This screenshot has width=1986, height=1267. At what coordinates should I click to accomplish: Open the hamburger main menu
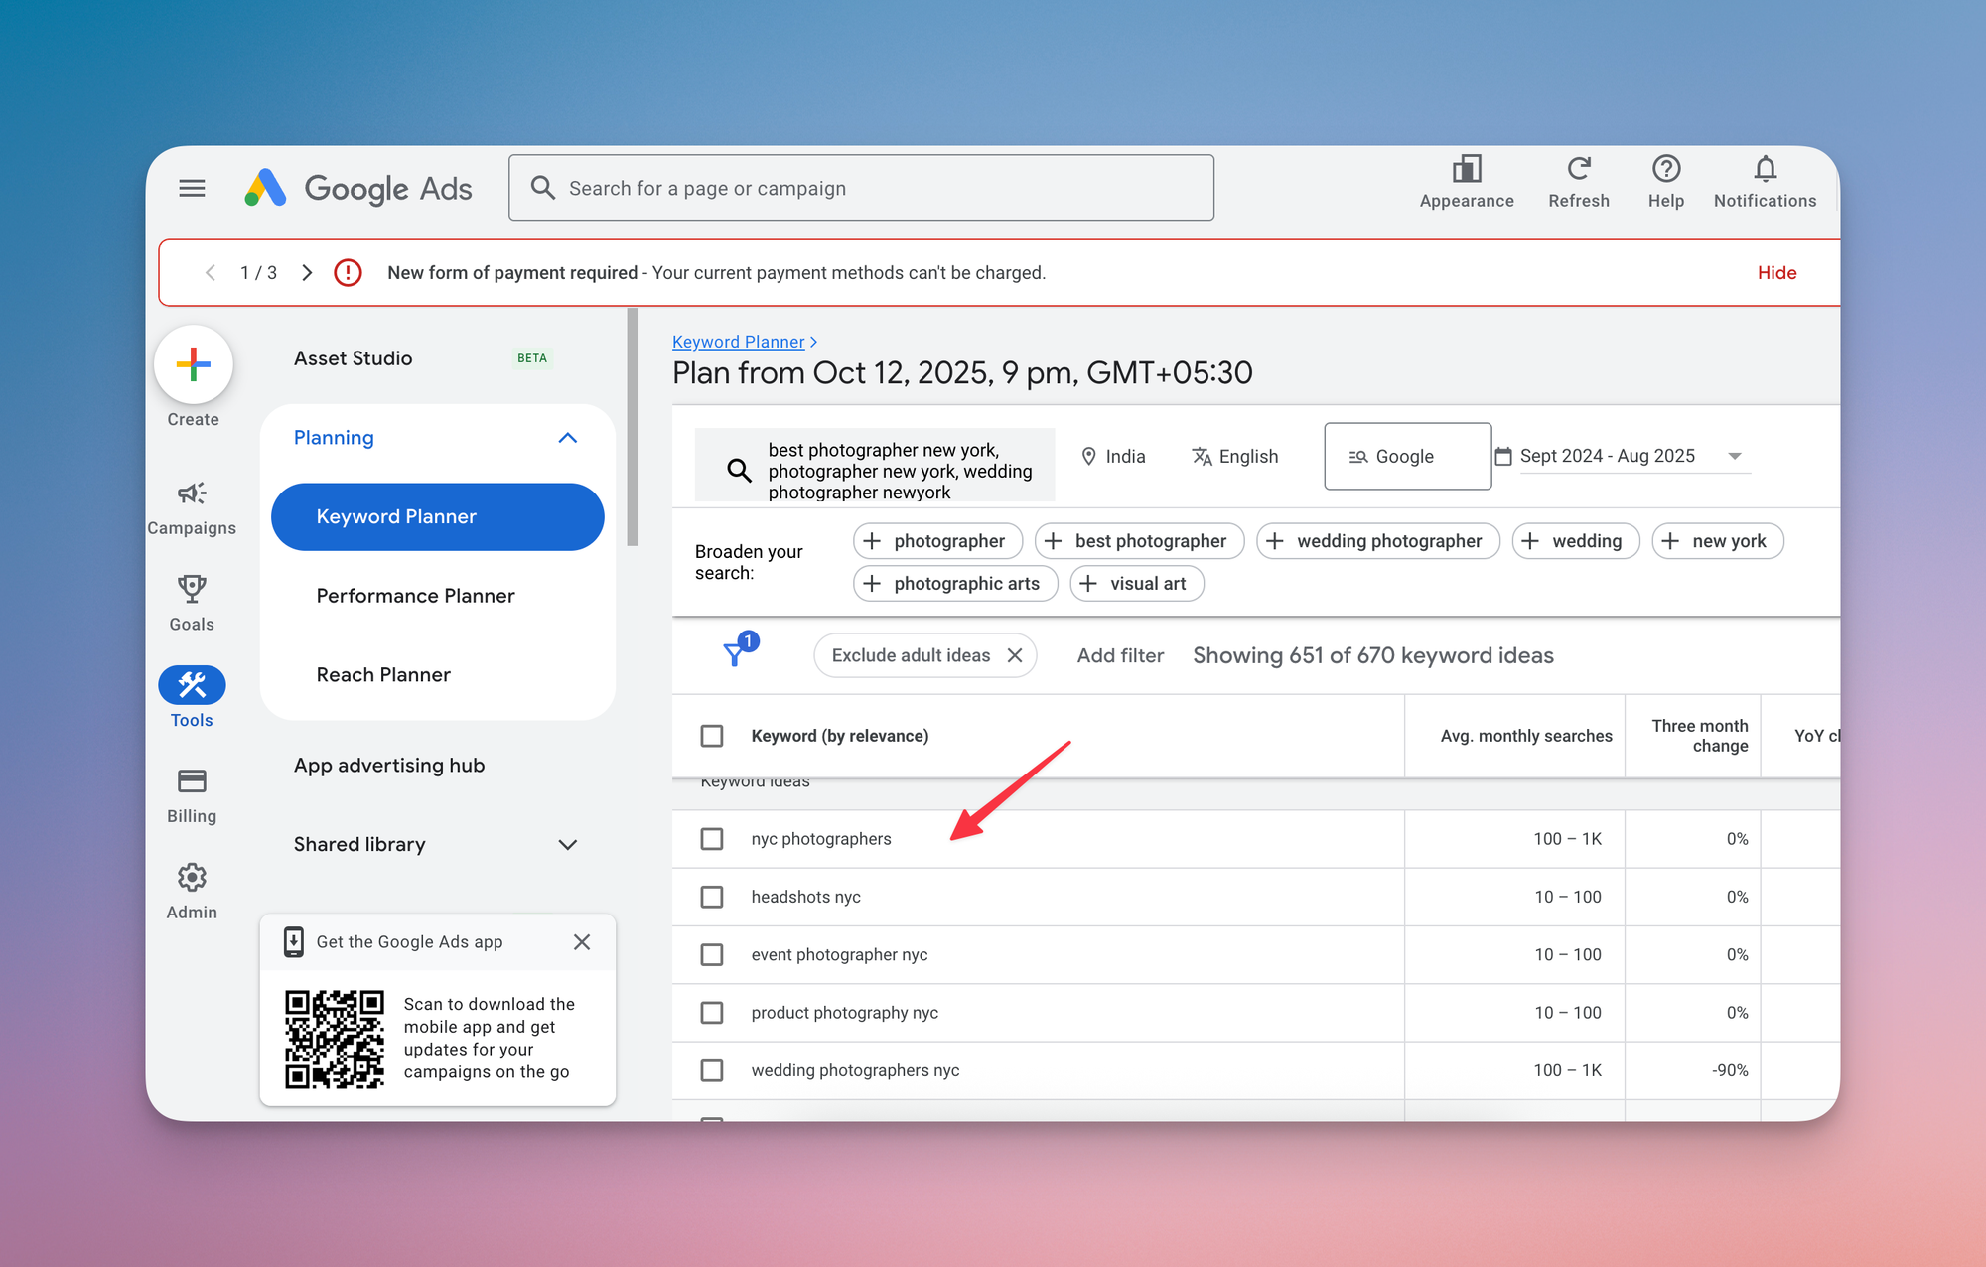pyautogui.click(x=192, y=188)
